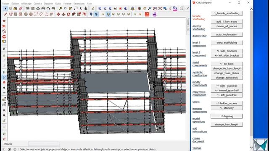Click the red C arrow icon in left toolbar
Viewport: 269px width, 151px height.
point(4,36)
